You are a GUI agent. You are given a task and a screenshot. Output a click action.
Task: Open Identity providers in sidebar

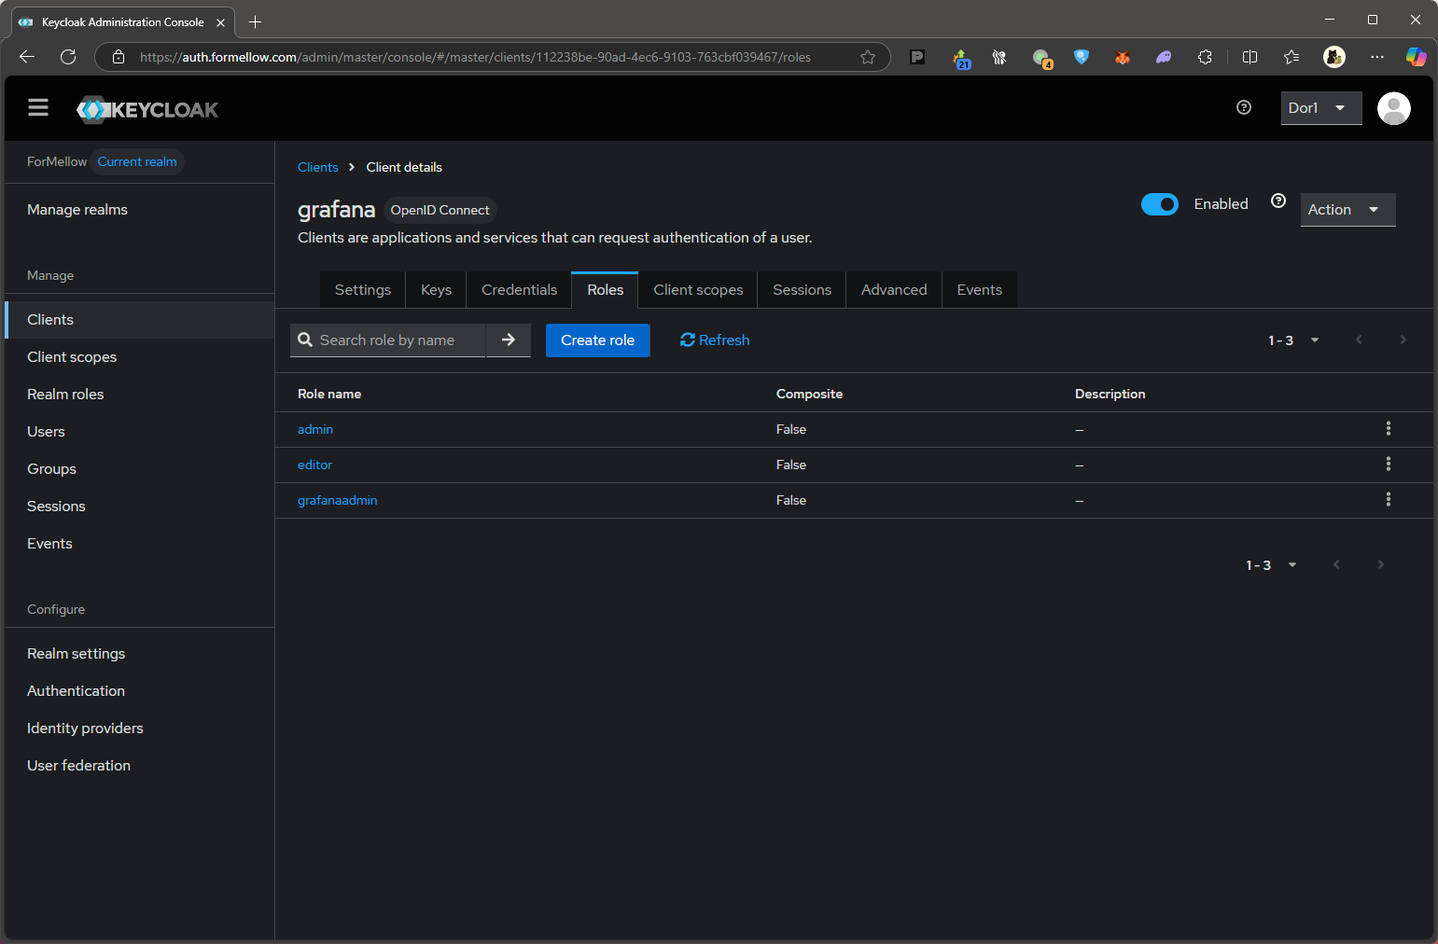pos(140,729)
